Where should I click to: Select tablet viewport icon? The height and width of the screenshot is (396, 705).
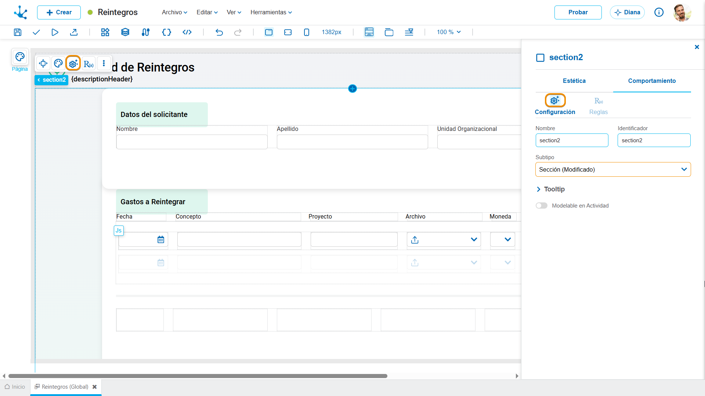[x=288, y=32]
